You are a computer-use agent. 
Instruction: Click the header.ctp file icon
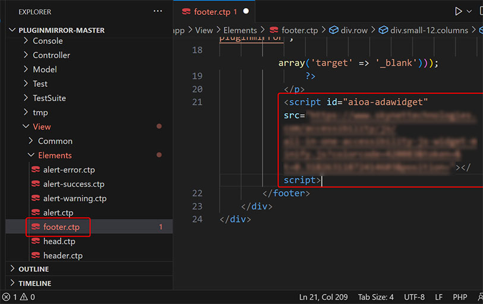[x=35, y=256]
